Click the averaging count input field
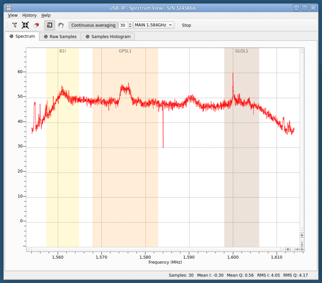 click(x=123, y=25)
